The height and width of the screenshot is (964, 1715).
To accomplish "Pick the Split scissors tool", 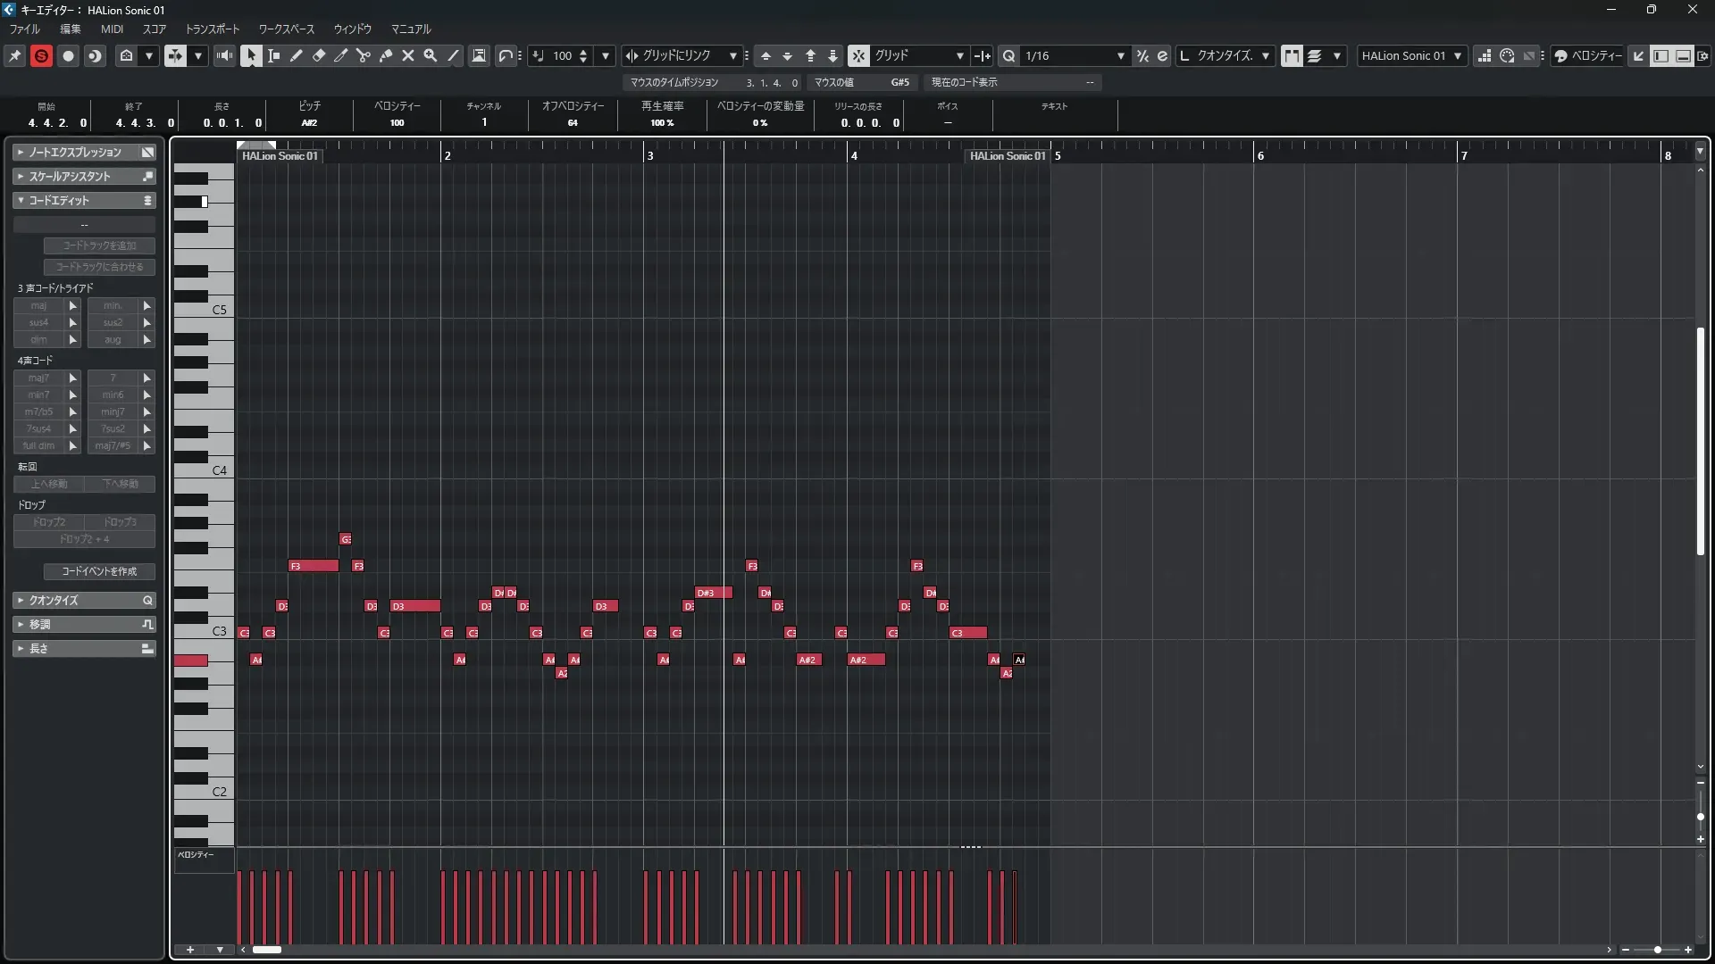I will (364, 55).
